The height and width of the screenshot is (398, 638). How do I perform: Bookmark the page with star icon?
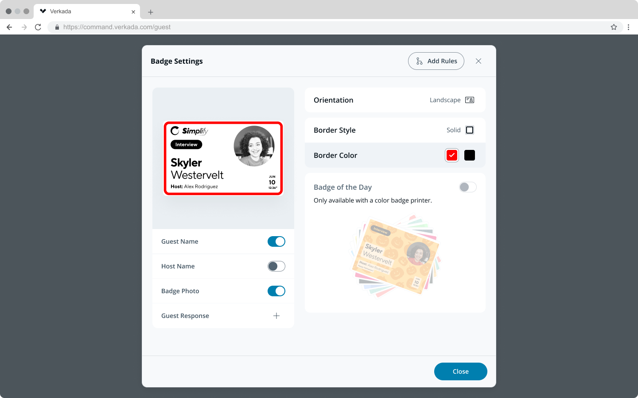click(614, 27)
